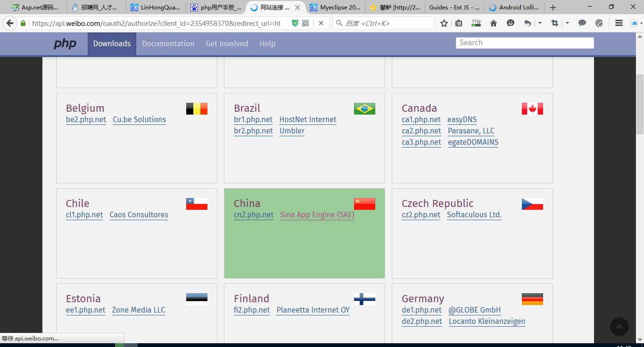Open the br1.php.net mirror link
Screen dimensions: 644x347
point(253,120)
